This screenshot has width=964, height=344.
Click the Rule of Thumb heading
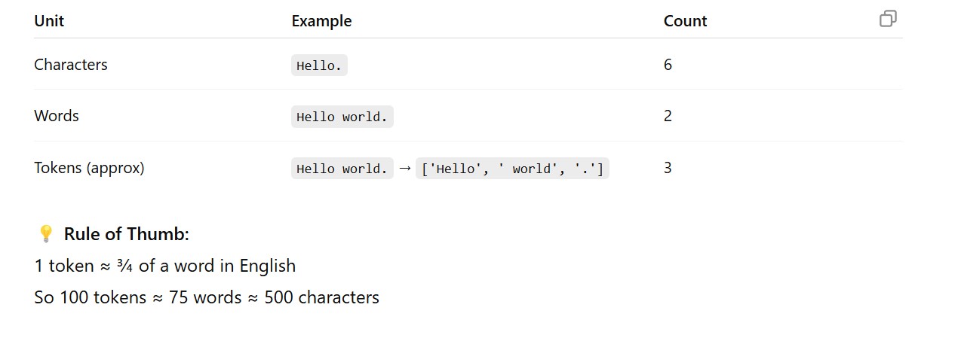point(126,234)
